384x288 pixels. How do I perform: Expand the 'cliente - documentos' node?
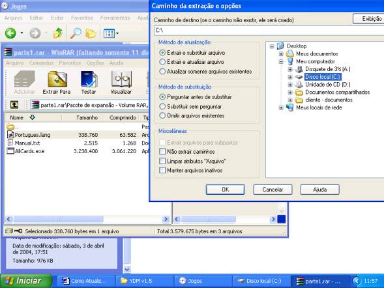290,100
